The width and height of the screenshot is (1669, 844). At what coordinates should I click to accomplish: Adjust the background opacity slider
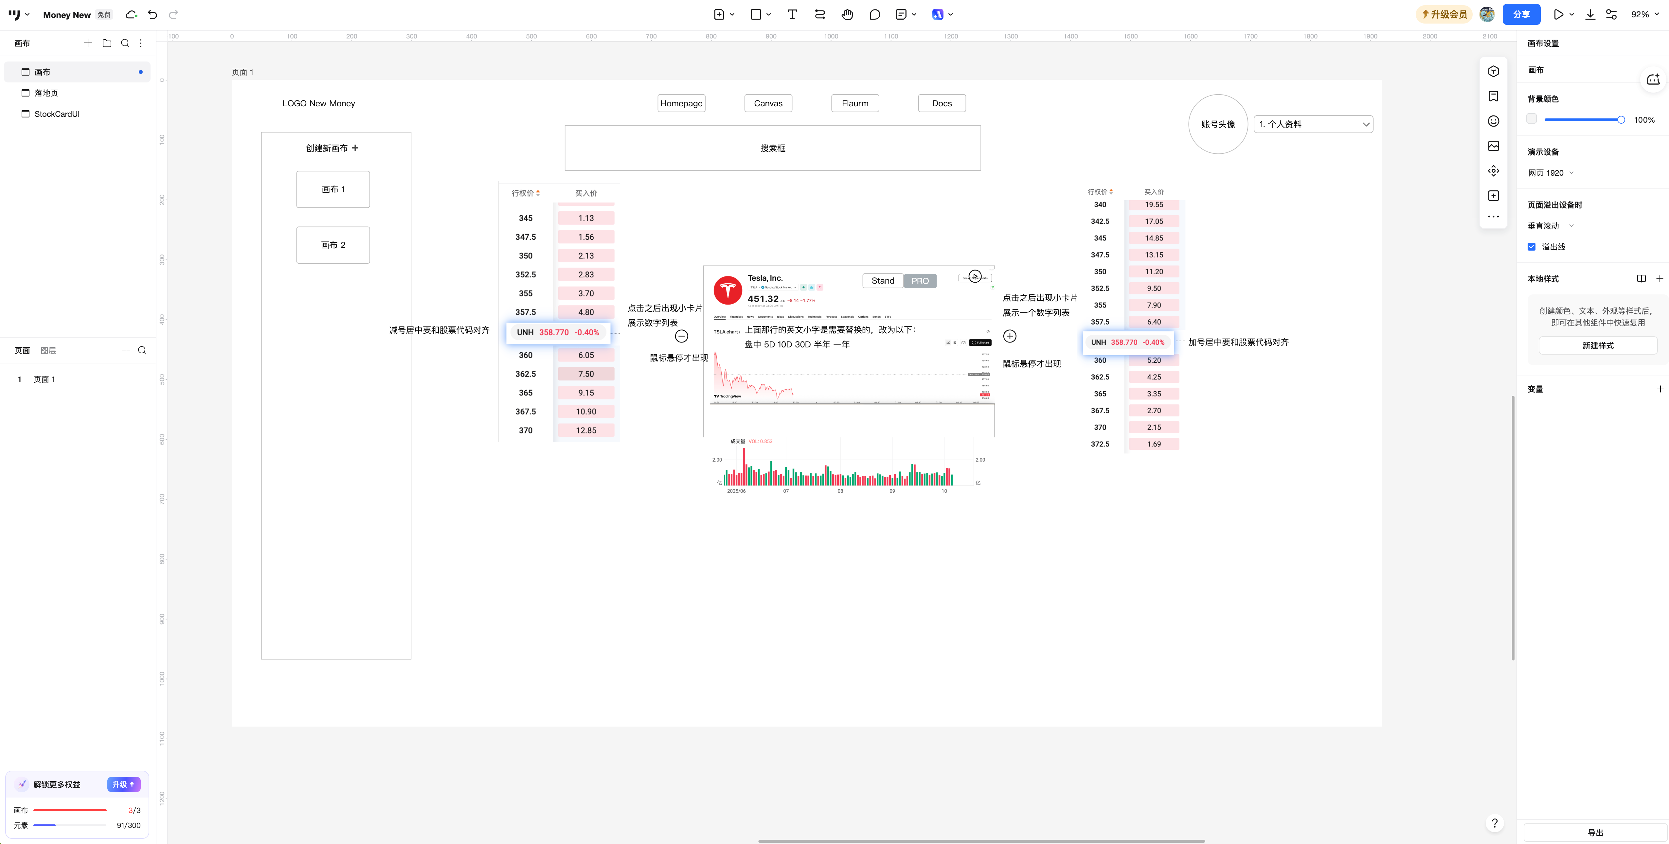pyautogui.click(x=1621, y=120)
